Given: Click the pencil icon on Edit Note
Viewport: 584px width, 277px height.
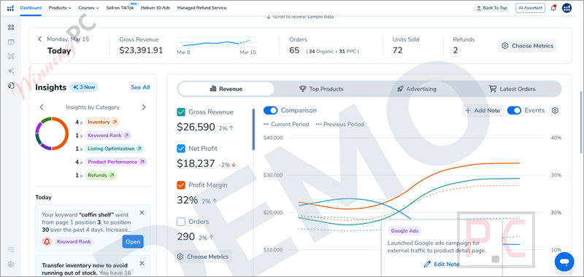Looking at the screenshot, I should coord(427,265).
